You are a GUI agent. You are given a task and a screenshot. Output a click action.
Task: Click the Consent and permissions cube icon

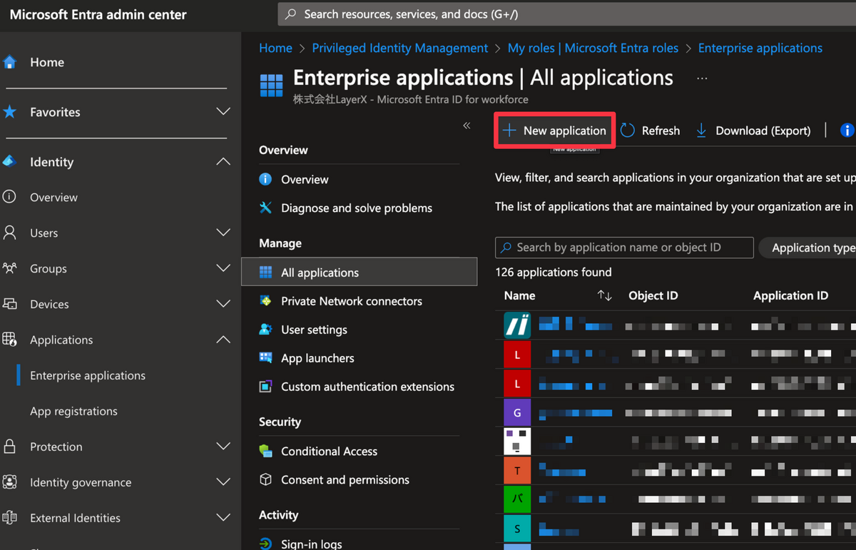pyautogui.click(x=265, y=479)
